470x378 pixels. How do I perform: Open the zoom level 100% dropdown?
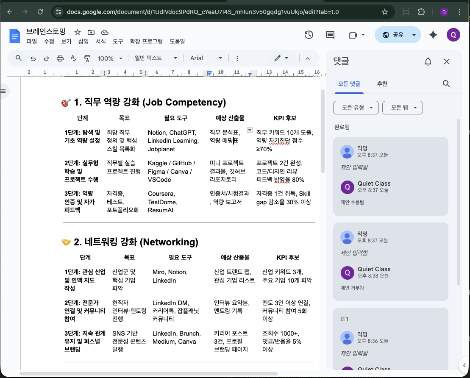point(110,58)
